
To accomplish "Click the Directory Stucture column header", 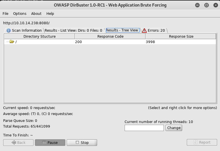I will (40, 36).
